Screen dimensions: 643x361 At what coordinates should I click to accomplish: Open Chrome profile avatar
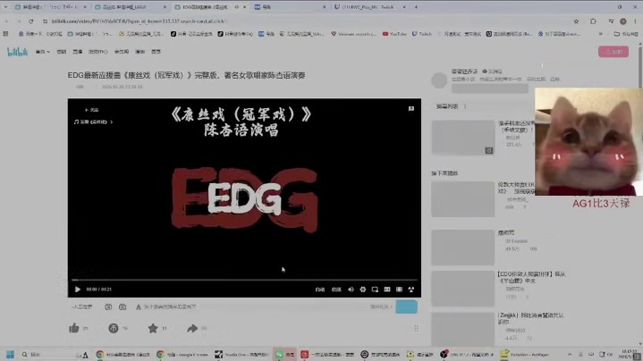(623, 21)
